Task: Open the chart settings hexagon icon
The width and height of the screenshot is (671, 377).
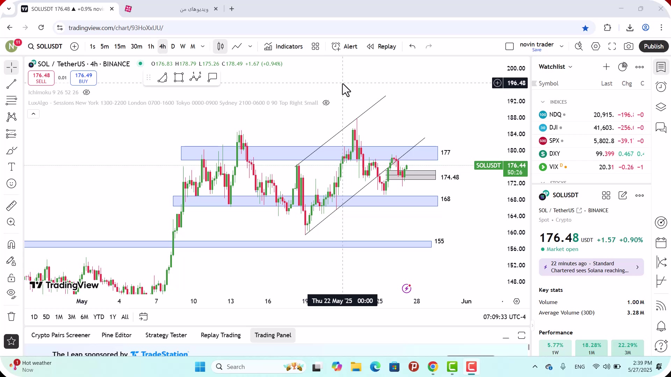Action: (x=596, y=46)
